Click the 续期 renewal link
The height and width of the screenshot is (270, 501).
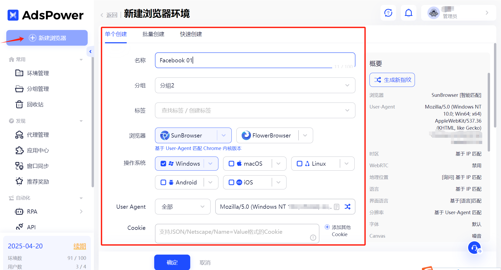[80, 246]
